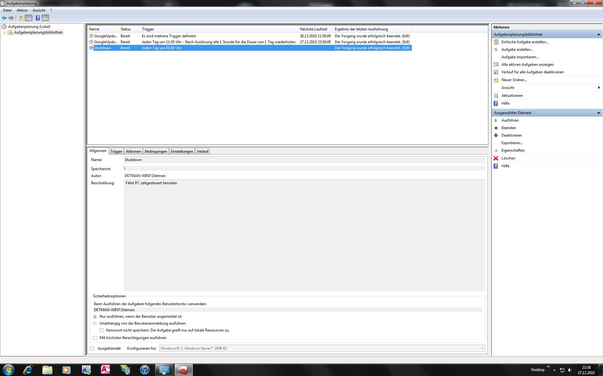Viewport: 603px width, 376px height.
Task: Click the Deaktivieren down-arrow icon
Action: point(496,135)
